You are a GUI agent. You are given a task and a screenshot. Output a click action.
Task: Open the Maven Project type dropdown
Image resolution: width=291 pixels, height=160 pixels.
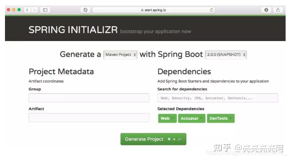pyautogui.click(x=120, y=55)
